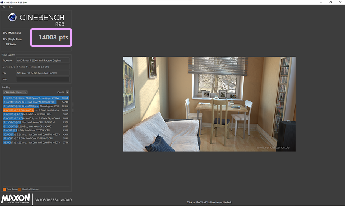Click the Ranking section heading

click(6, 87)
